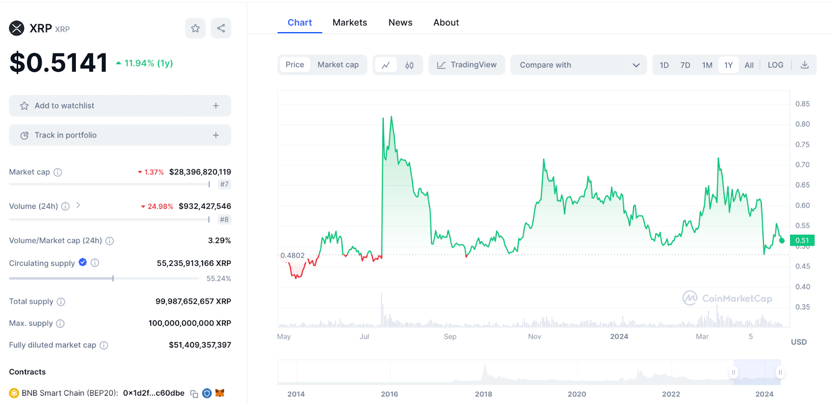Click the $932,427,546 volume value
The width and height of the screenshot is (831, 405).
205,206
